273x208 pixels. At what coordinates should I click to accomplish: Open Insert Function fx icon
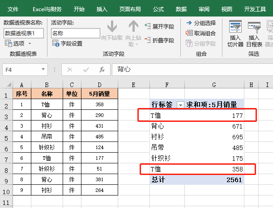click(x=102, y=70)
